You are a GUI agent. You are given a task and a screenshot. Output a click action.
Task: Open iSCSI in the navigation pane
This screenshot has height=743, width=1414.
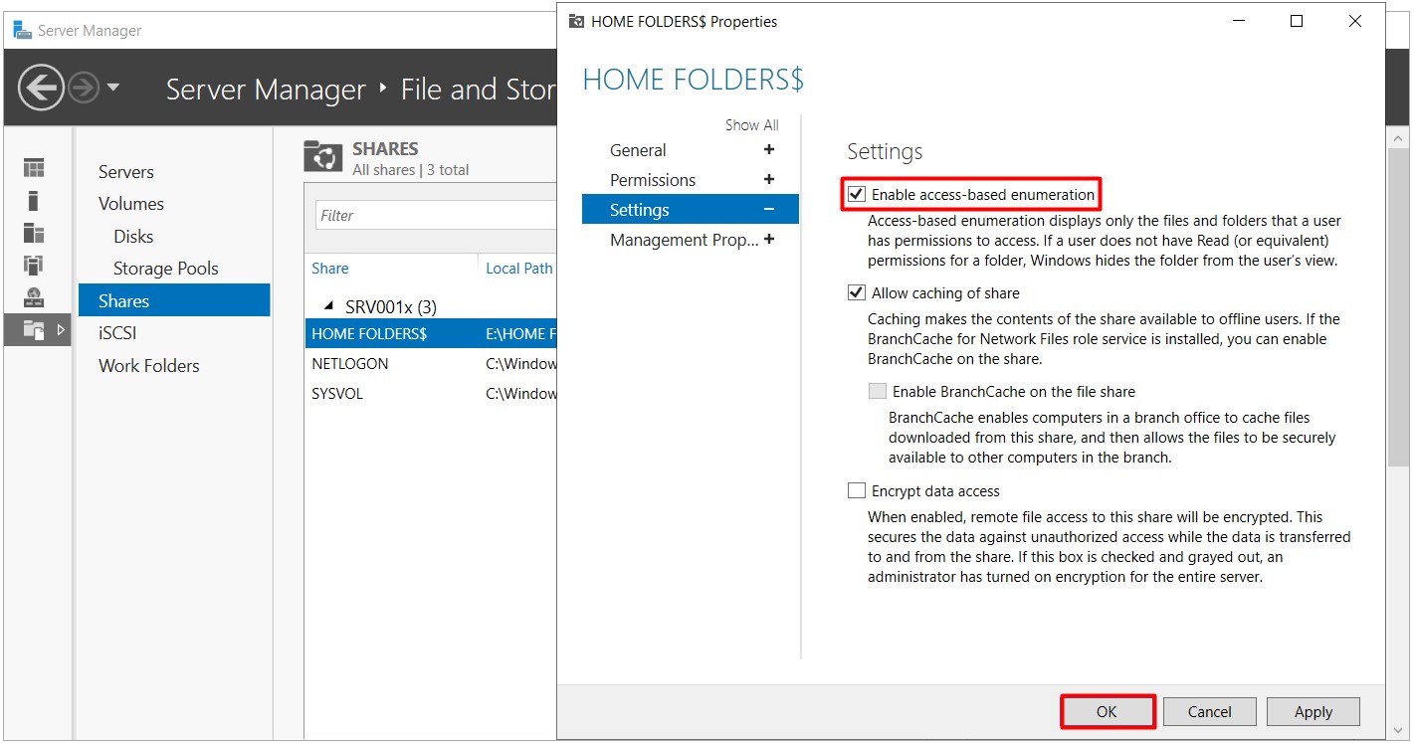tap(117, 333)
